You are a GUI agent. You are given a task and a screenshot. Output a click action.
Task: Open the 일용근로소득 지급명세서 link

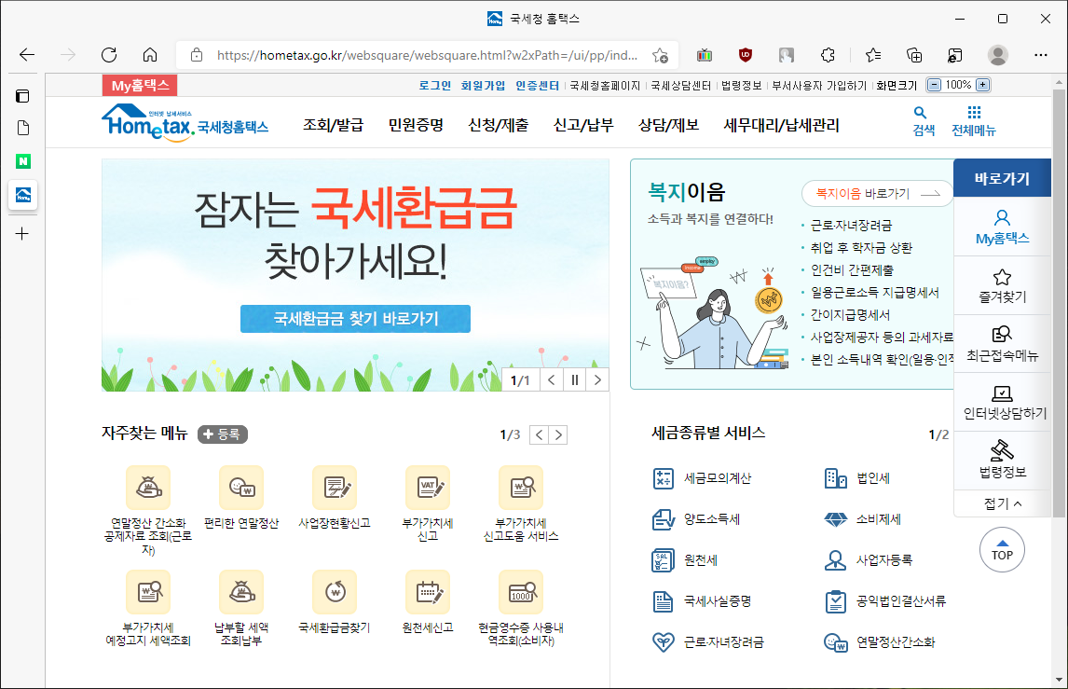tap(874, 293)
